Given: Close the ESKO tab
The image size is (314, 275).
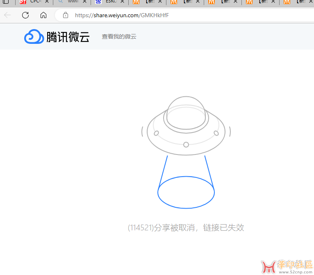Looking at the screenshot, I should point(122,1).
